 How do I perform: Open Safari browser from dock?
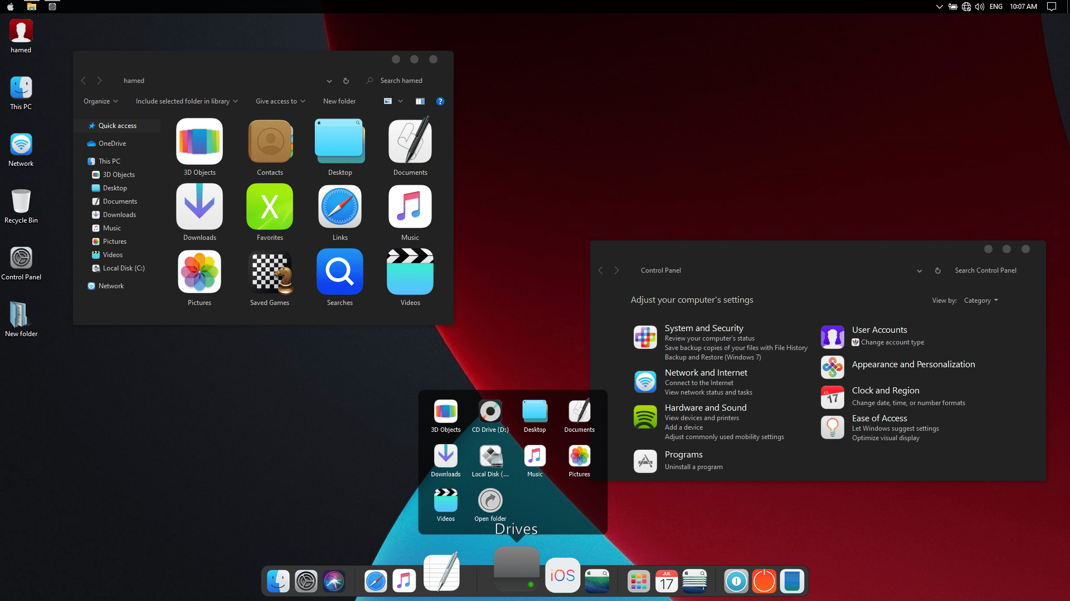coord(376,580)
